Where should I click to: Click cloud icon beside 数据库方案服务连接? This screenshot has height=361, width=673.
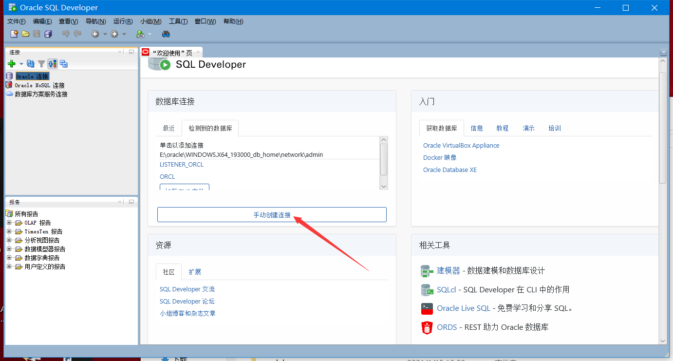[9, 94]
